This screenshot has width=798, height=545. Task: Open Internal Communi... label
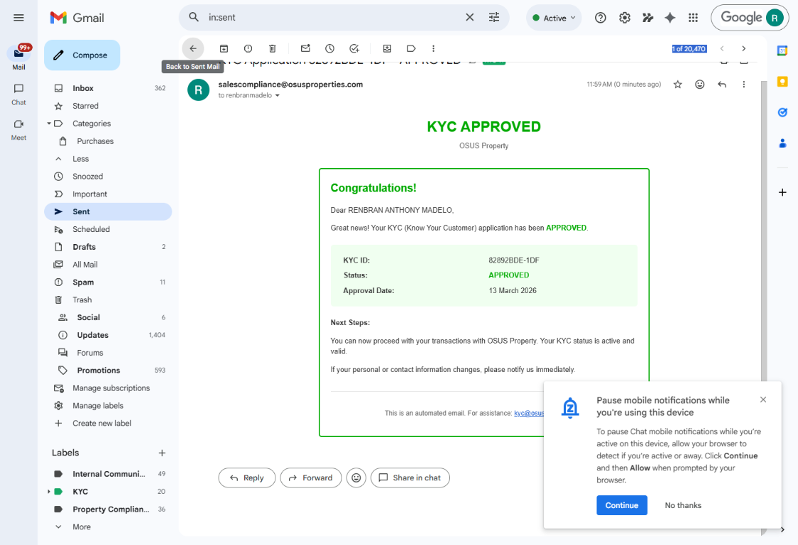(x=108, y=474)
